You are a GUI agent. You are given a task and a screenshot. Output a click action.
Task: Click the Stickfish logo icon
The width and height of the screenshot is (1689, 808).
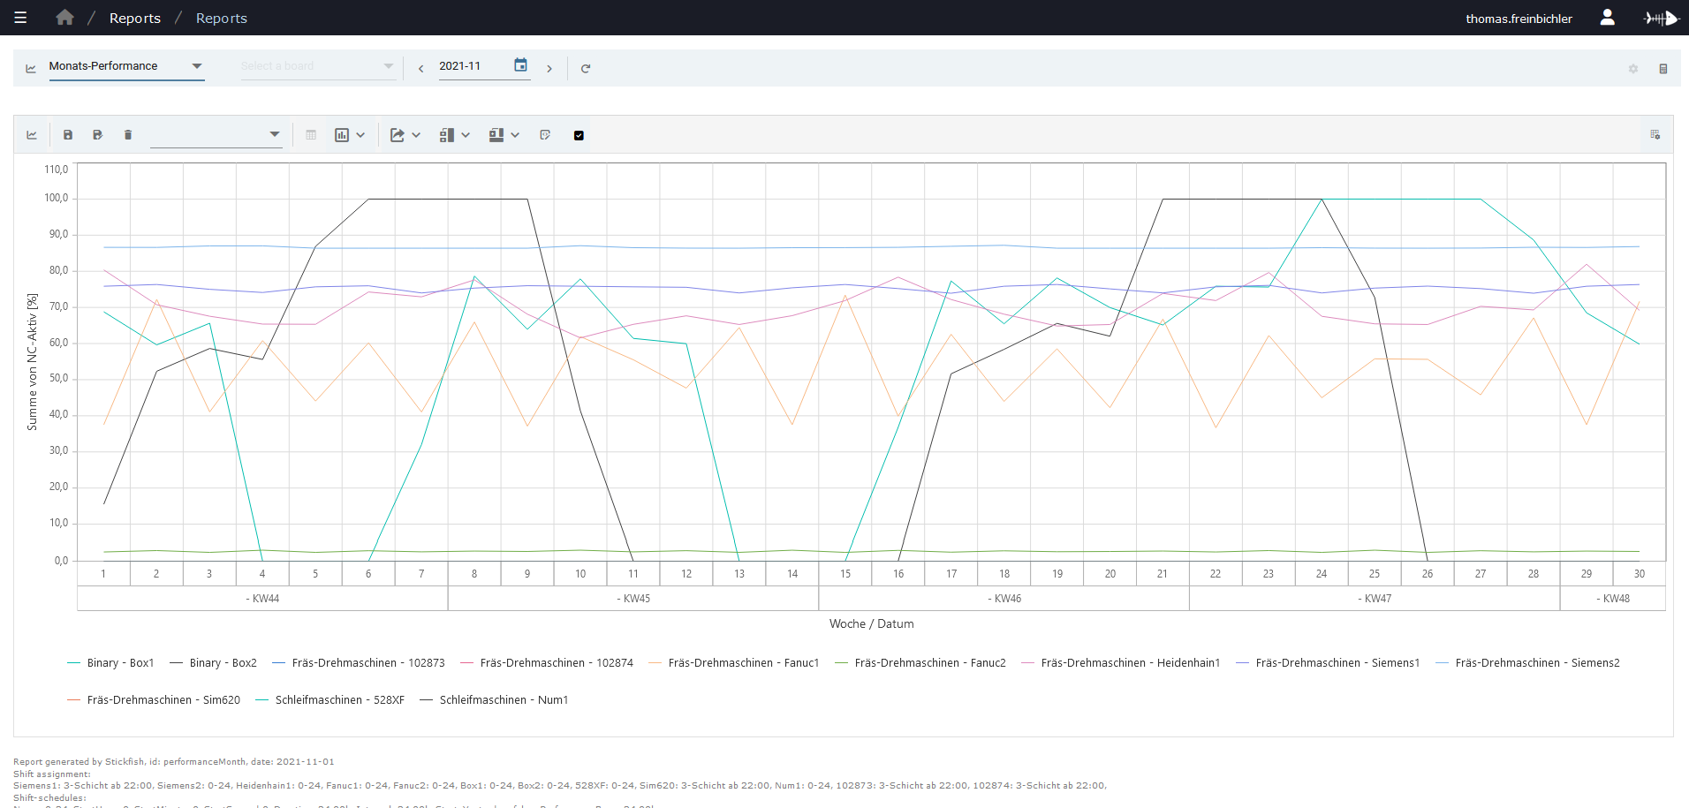coord(1661,18)
